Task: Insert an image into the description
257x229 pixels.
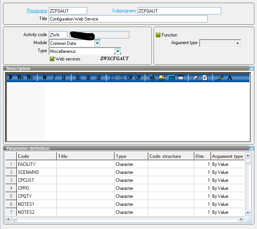Action: [x=162, y=78]
